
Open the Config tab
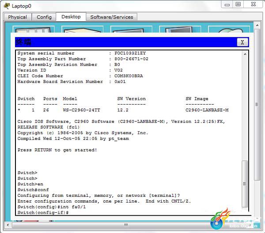tap(44, 17)
